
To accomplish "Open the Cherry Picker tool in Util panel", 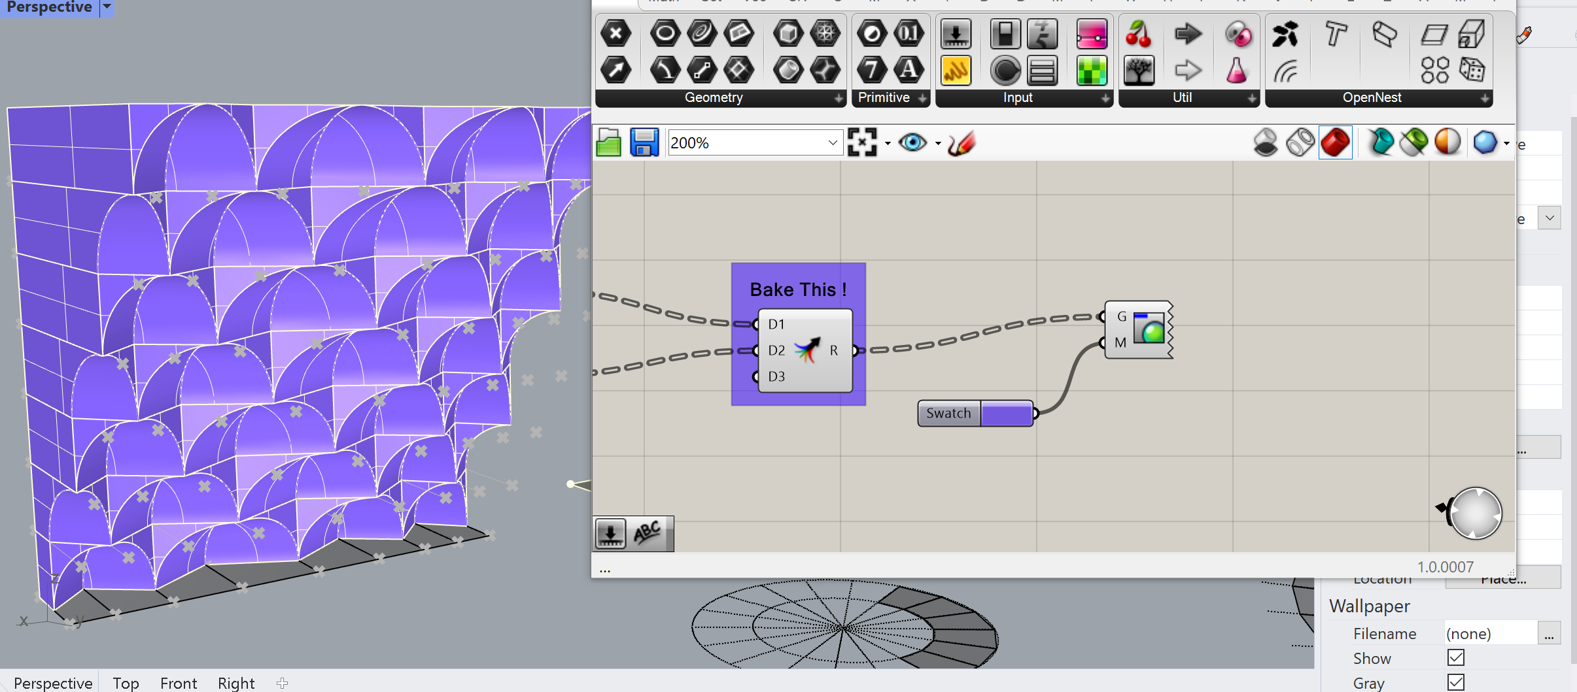I will pyautogui.click(x=1137, y=33).
